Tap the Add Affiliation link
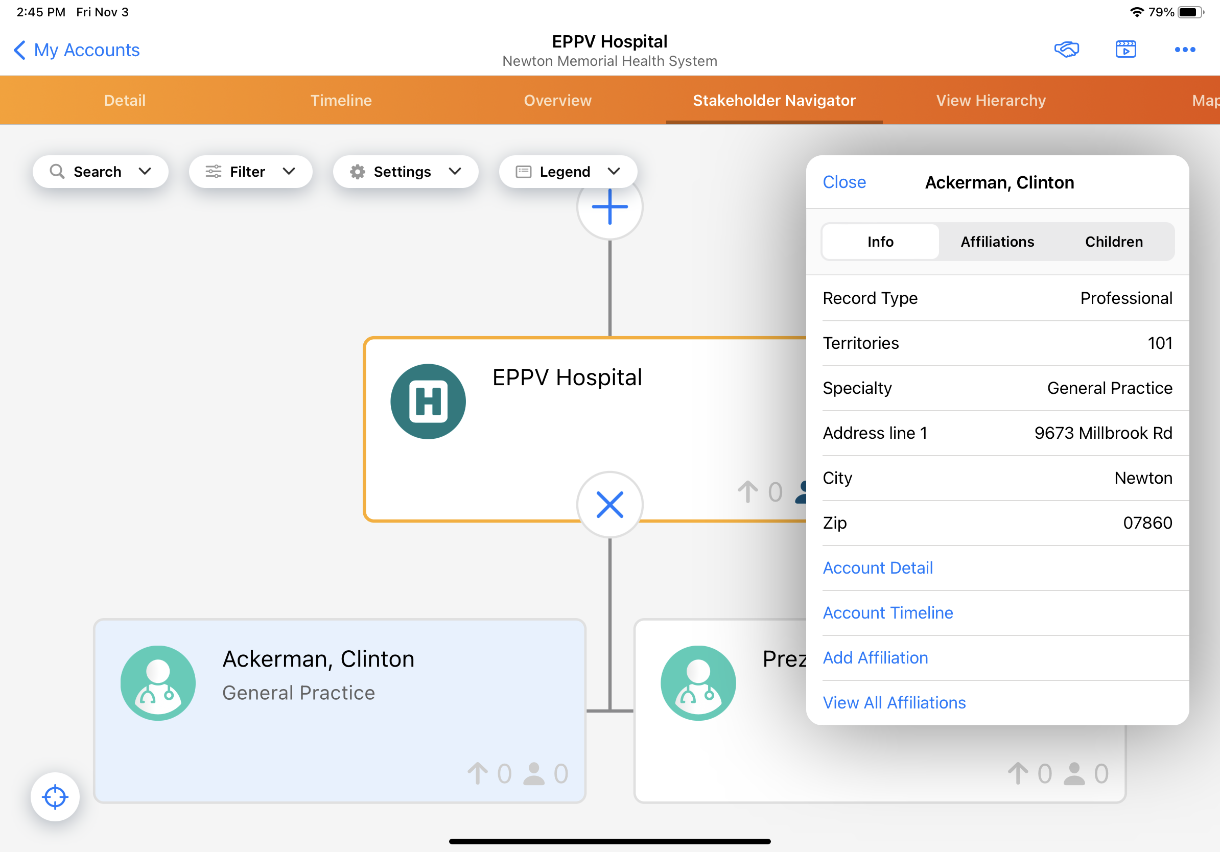This screenshot has height=852, width=1220. click(x=875, y=657)
